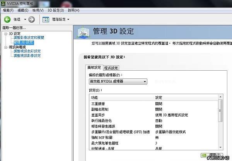The width and height of the screenshot is (232, 161).
Task: Click the 設定 column header
Action: click(186, 98)
